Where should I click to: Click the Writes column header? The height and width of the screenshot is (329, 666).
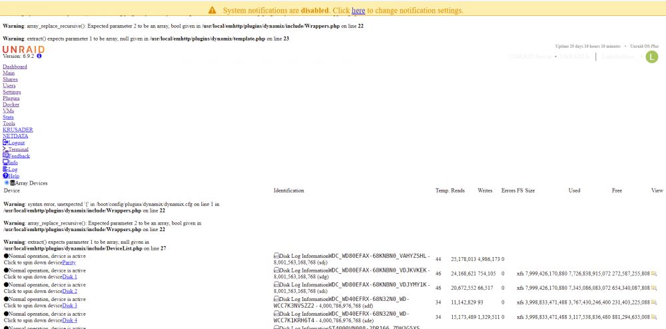pos(485,190)
